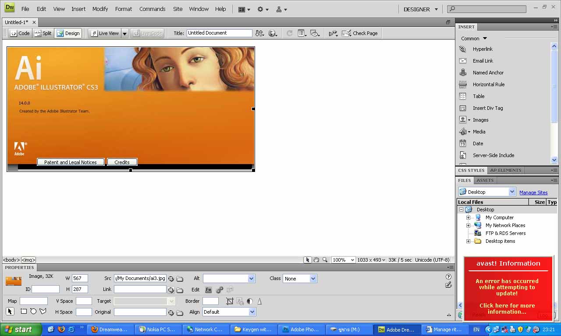561x336 pixels.
Task: Select the Crop tool in Properties
Action: 230,301
